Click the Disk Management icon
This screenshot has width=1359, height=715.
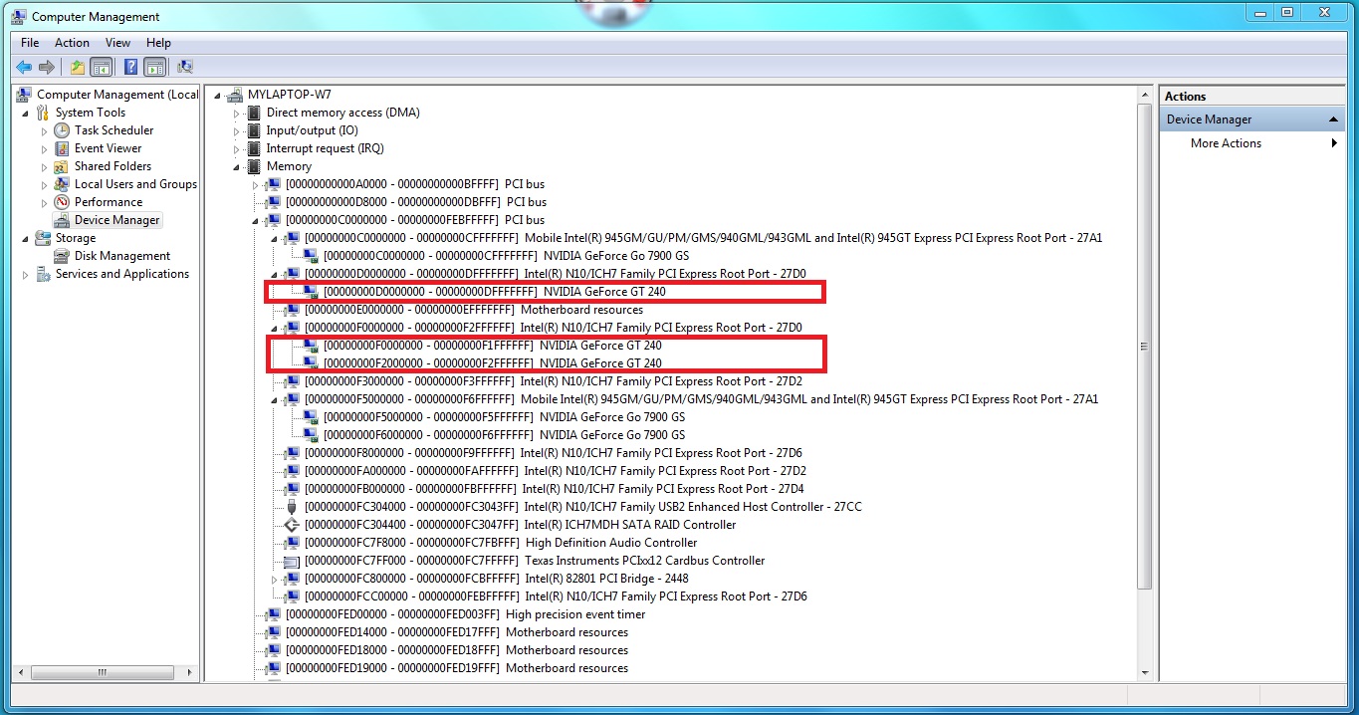pos(62,256)
